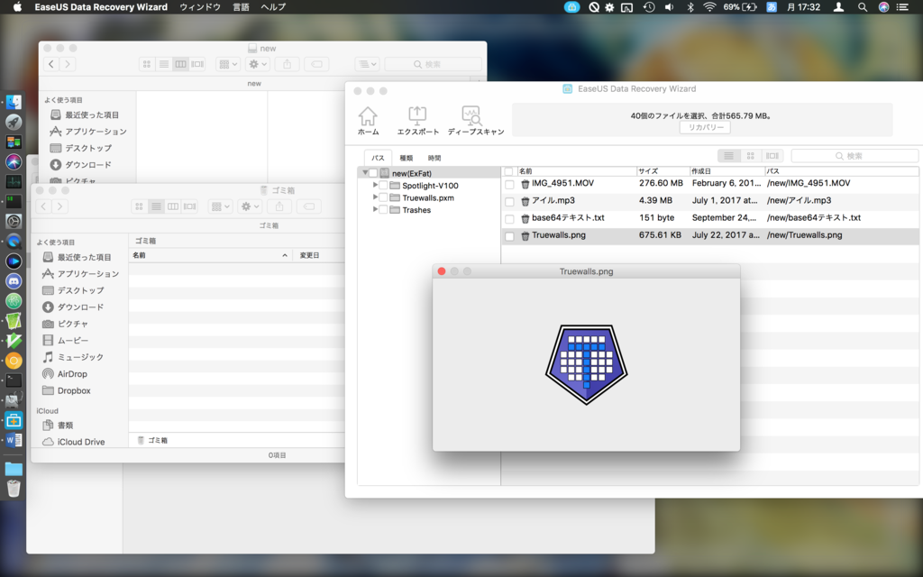Check the Truewalls.pxm folder checkbox
The image size is (923, 577).
coord(383,197)
